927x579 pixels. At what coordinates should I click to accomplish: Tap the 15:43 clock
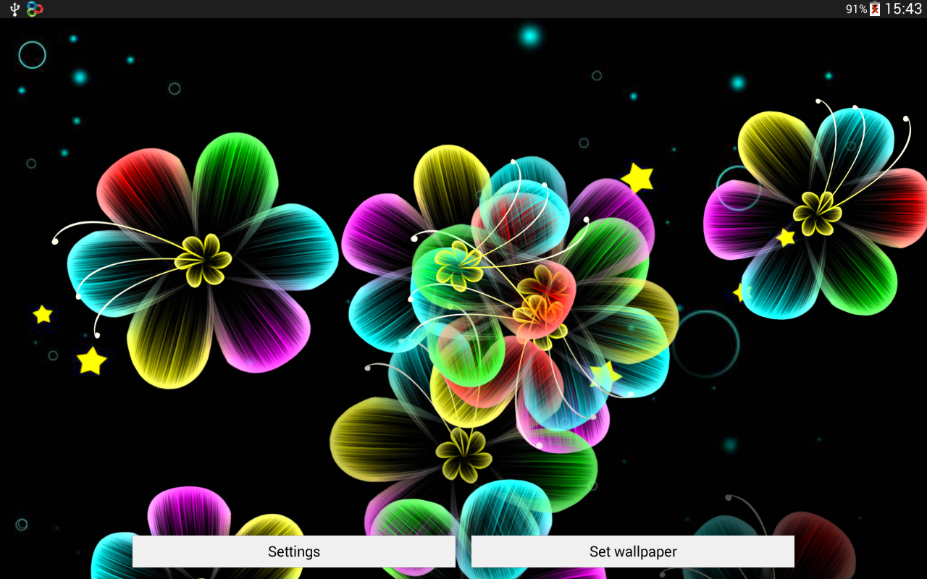pyautogui.click(x=903, y=9)
